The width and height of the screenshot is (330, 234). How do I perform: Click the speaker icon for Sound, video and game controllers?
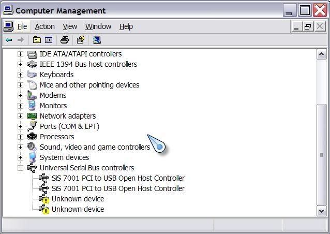click(32, 147)
